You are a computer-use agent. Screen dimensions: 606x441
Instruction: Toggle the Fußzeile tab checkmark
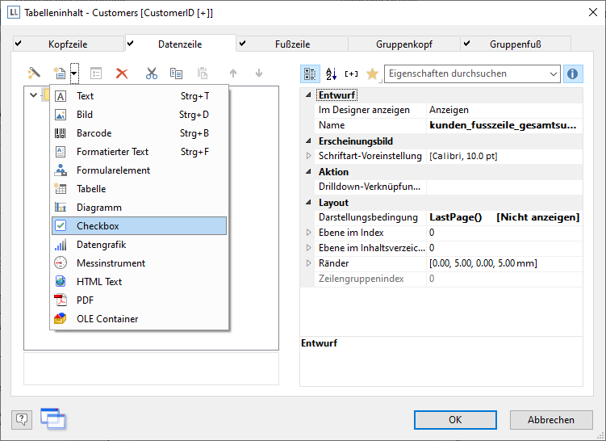coord(241,44)
